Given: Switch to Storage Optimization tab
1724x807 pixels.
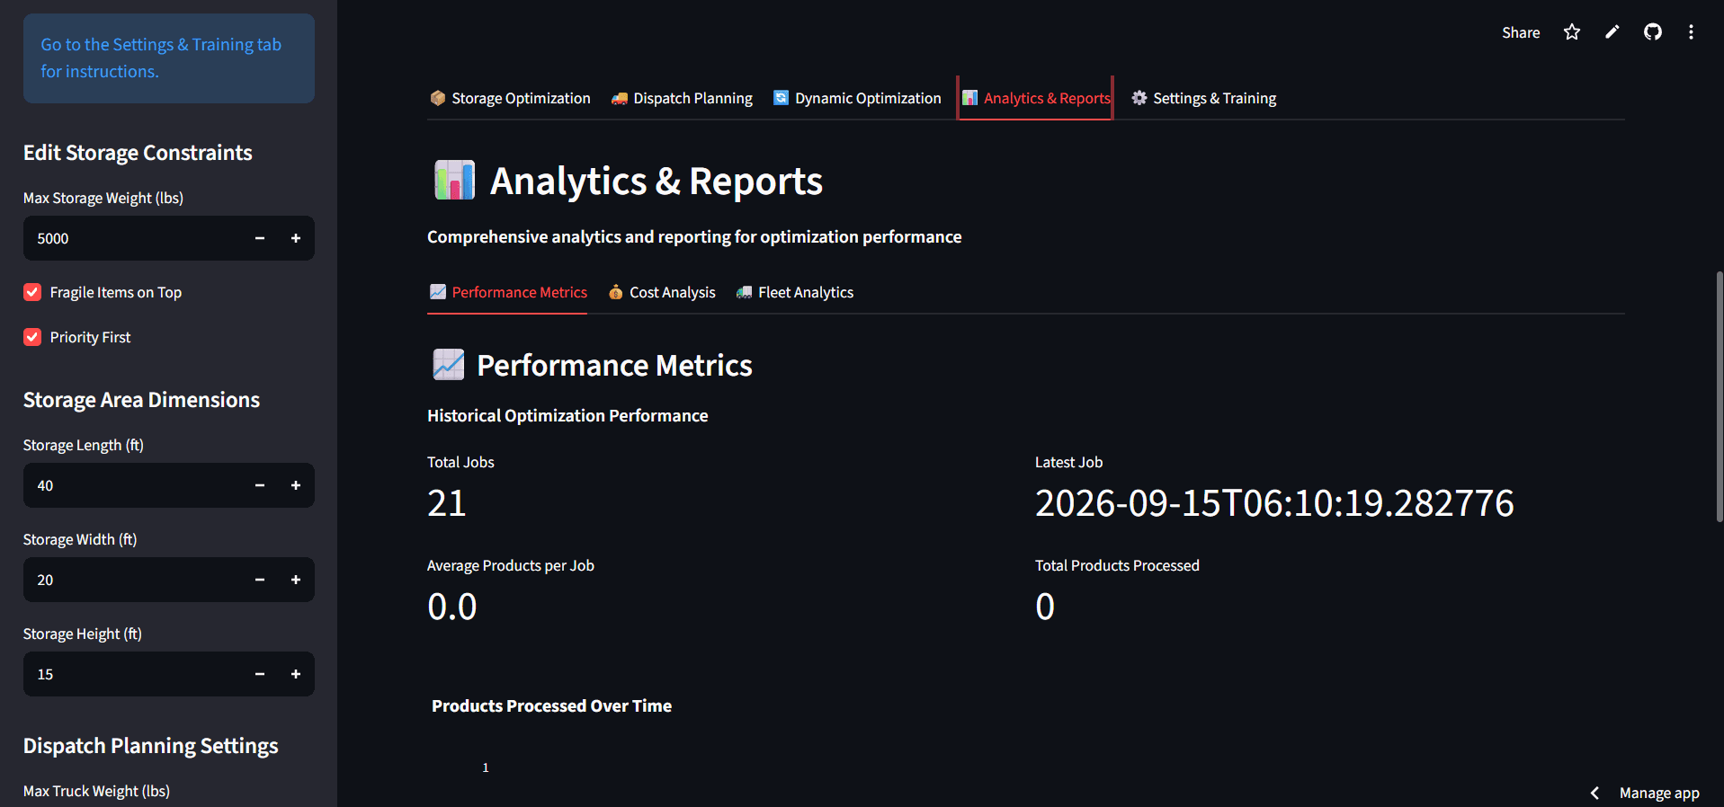Looking at the screenshot, I should click(x=510, y=98).
